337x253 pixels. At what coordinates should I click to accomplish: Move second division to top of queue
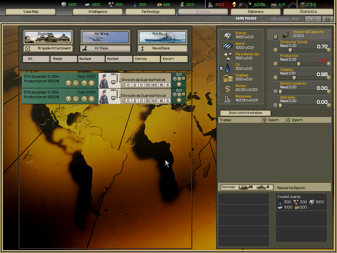(x=91, y=99)
